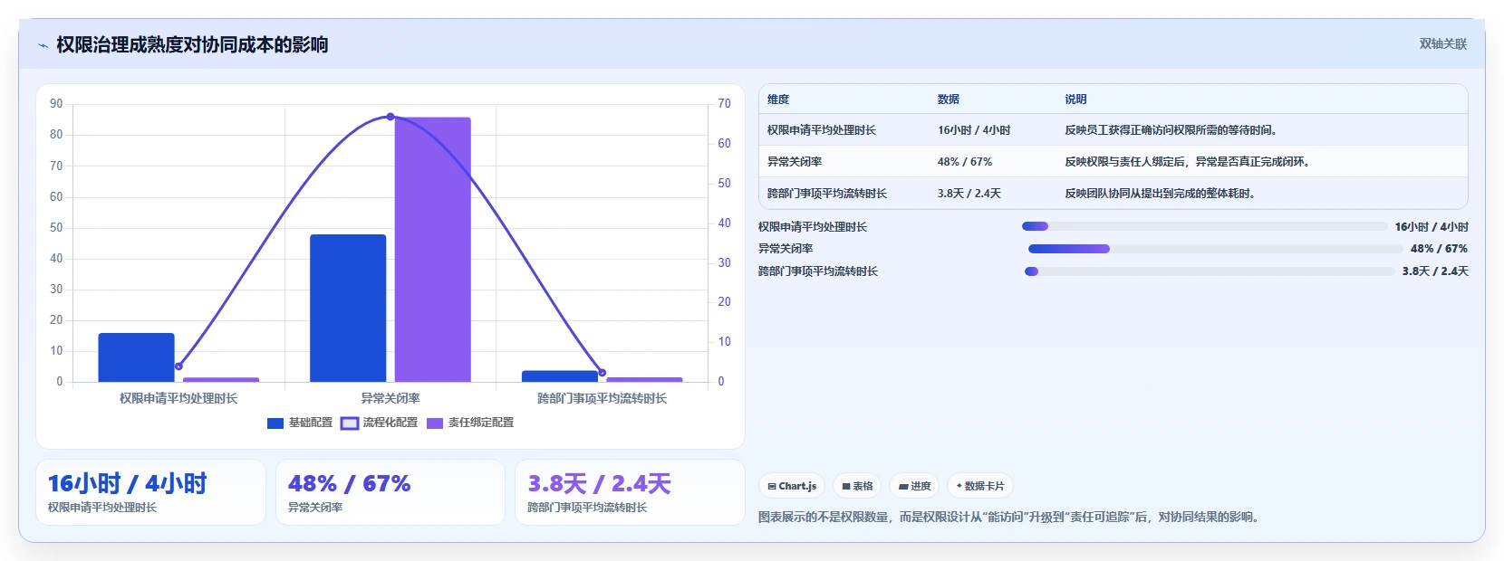Open the 16小时 / 4小时 stat card
This screenshot has width=1504, height=561.
(x=150, y=492)
